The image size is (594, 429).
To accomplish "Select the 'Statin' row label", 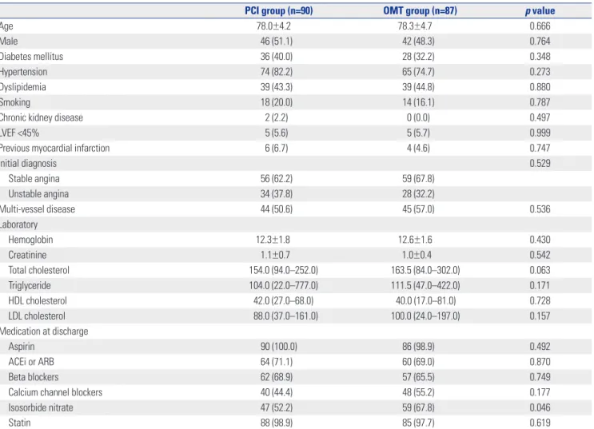I will (x=19, y=423).
